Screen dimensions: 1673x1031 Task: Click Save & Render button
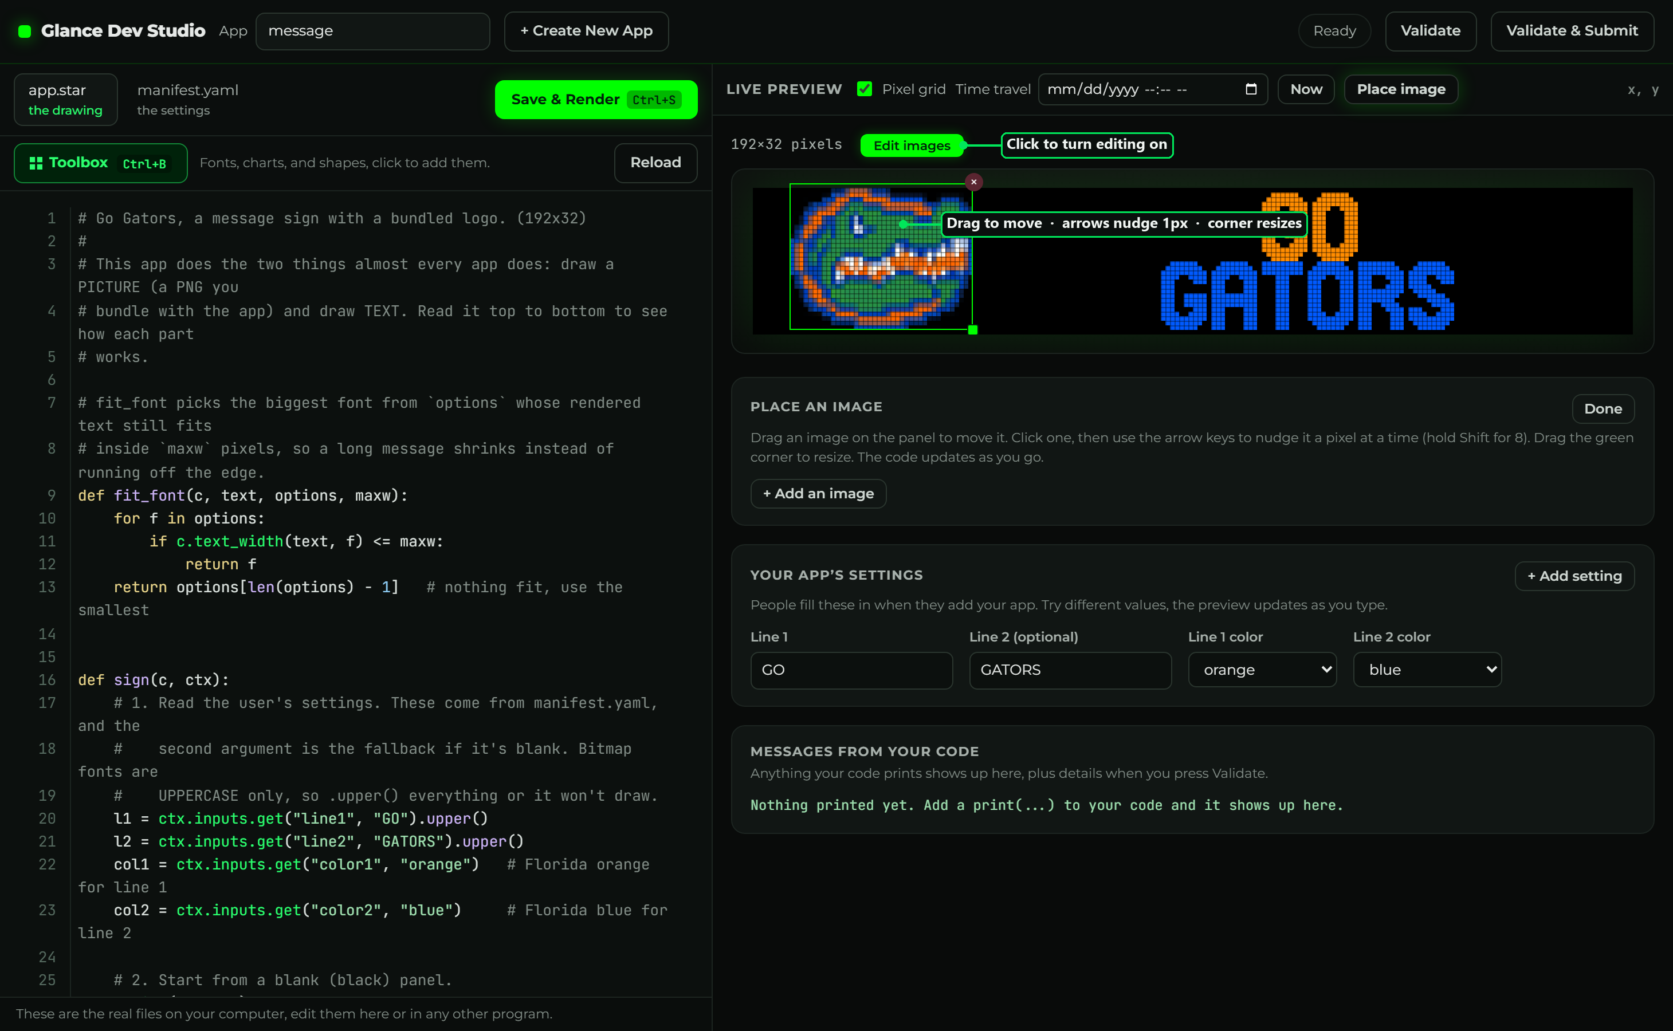(x=596, y=100)
